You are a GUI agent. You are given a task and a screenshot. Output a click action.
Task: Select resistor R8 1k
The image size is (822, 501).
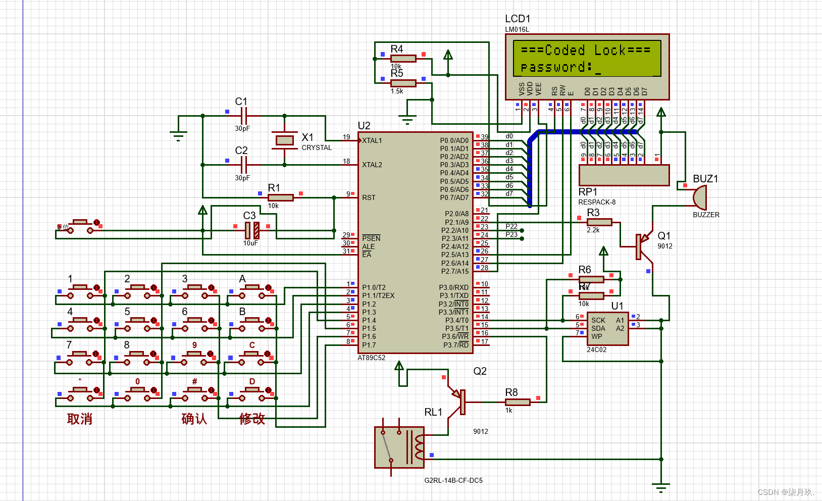pos(518,402)
